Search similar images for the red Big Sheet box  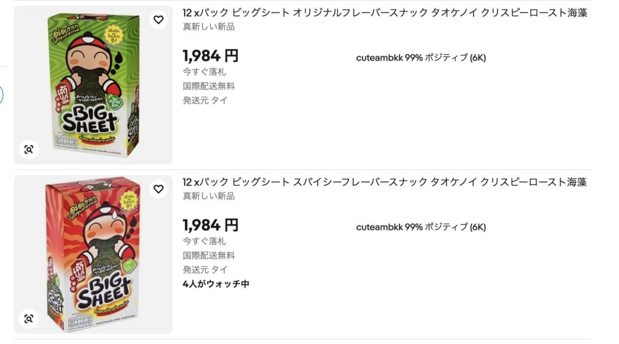pos(28,319)
